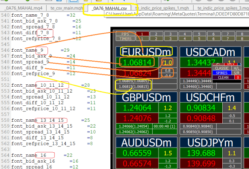This screenshot has height=169, width=249.
Task: Click refprice cell 1.06805(1.06805)
Action: [134, 81]
